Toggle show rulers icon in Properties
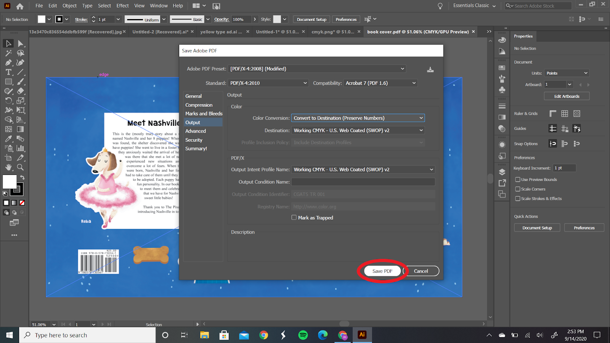Screen dimensions: 610x343 [553, 114]
